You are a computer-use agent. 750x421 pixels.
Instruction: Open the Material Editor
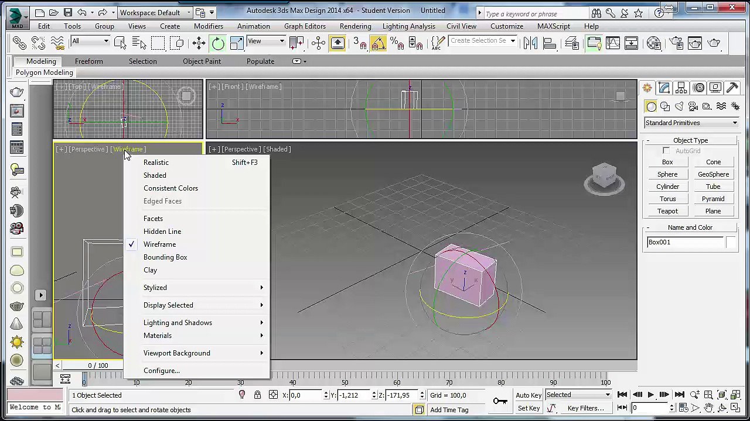point(654,43)
